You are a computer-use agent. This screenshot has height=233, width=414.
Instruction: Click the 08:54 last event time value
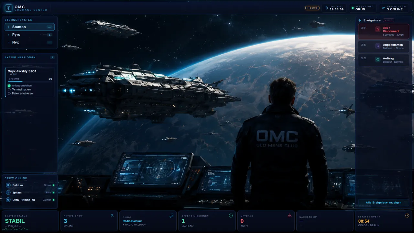click(x=364, y=221)
